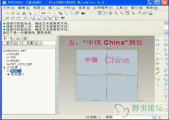
Task: Create a new file with the New icon
Action: 7,13
